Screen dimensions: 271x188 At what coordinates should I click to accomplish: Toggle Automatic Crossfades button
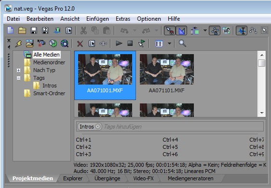(181, 30)
